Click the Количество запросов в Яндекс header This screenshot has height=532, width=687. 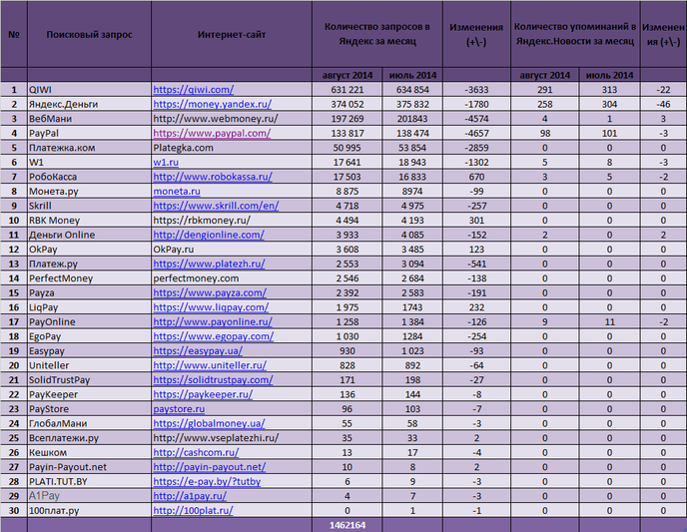[x=377, y=34]
